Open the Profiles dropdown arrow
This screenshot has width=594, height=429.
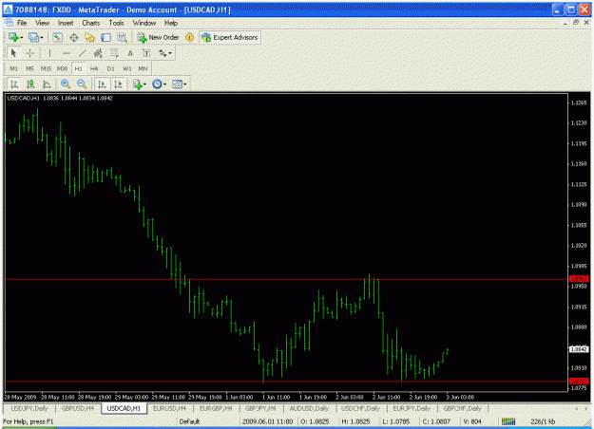(x=42, y=37)
